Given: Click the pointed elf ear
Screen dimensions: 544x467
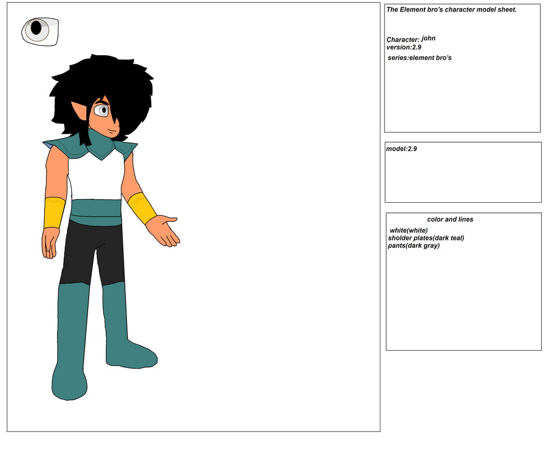Looking at the screenshot, I should [80, 109].
